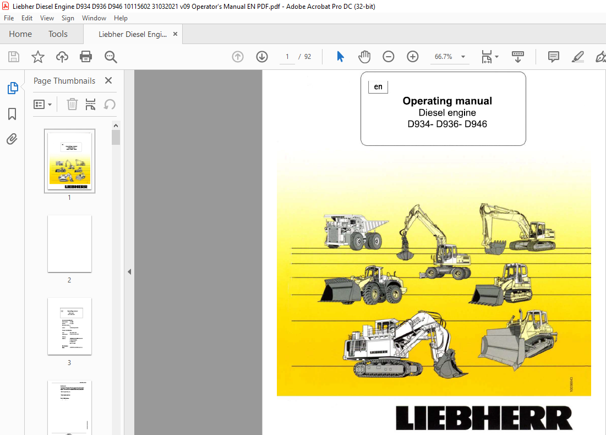Viewport: 606px width, 435px height.
Task: Open the Page Thumbnails sidebar icon
Action: (x=12, y=88)
